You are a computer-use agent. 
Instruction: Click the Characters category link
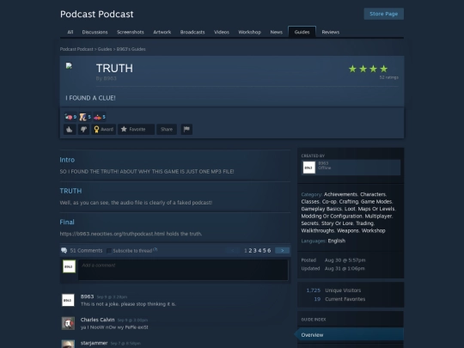(x=373, y=194)
